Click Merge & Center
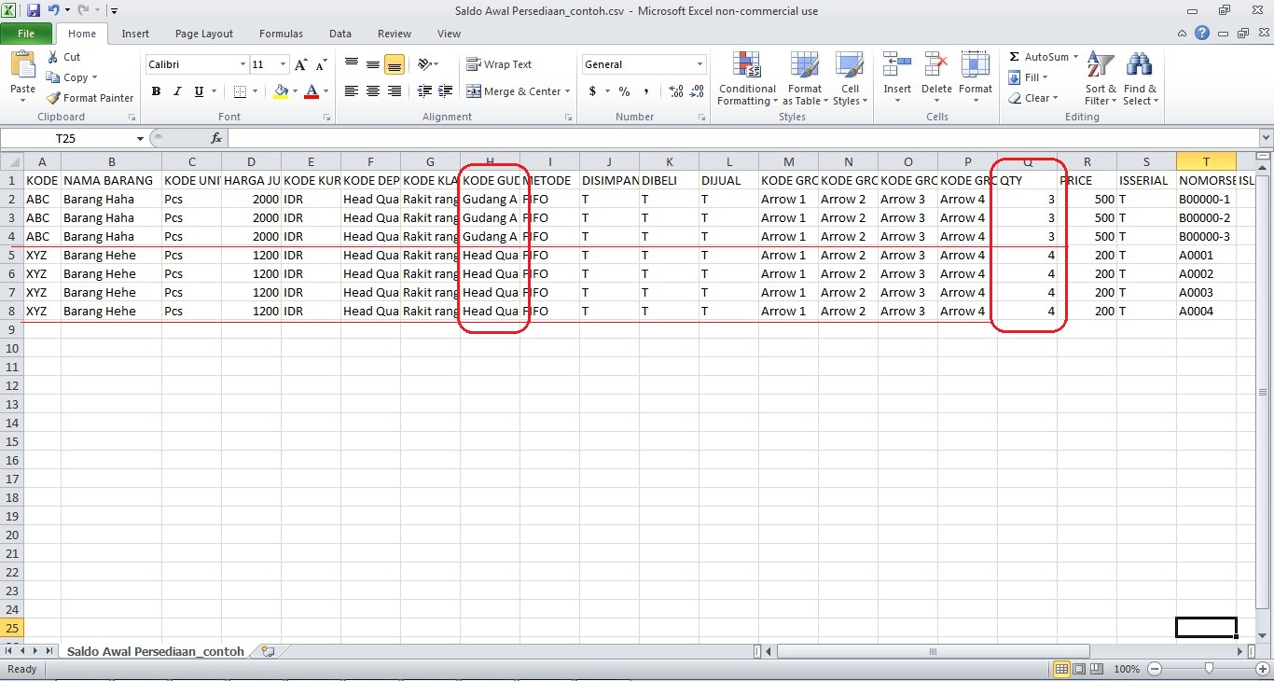 pos(513,91)
